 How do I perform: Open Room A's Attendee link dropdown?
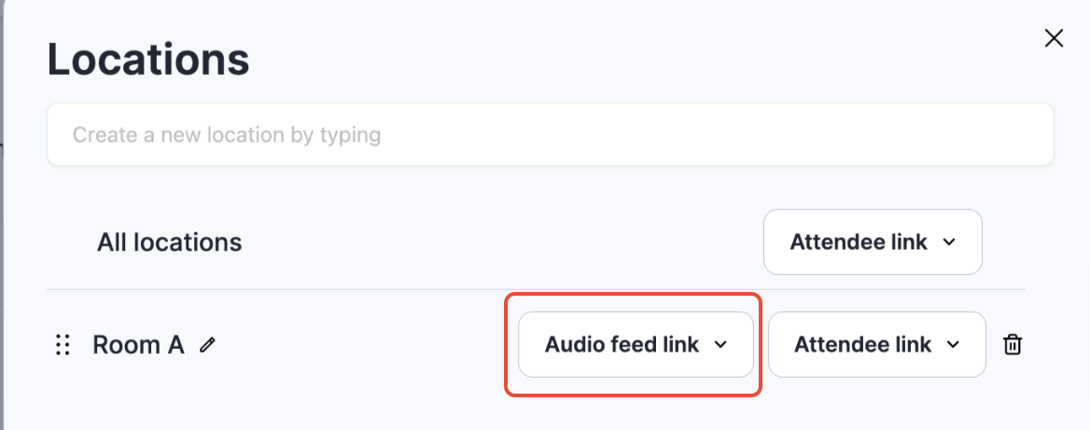[x=876, y=345]
